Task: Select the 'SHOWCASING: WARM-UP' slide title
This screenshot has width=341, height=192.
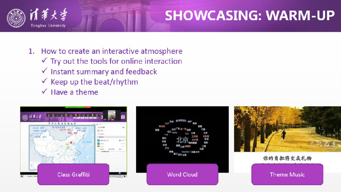Action: 250,16
